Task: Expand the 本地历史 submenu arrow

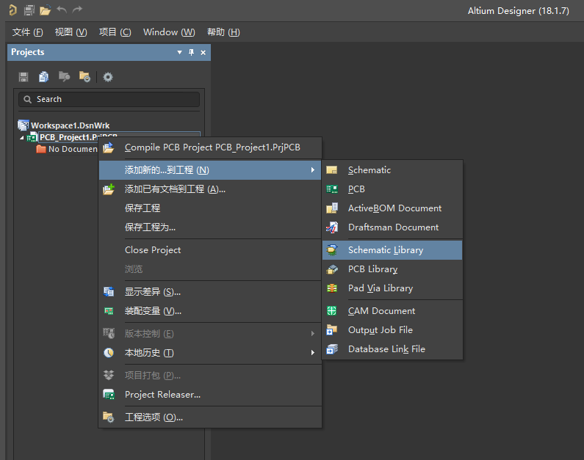Action: pos(312,353)
